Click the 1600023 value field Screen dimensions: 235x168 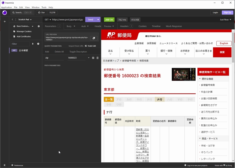point(76,58)
